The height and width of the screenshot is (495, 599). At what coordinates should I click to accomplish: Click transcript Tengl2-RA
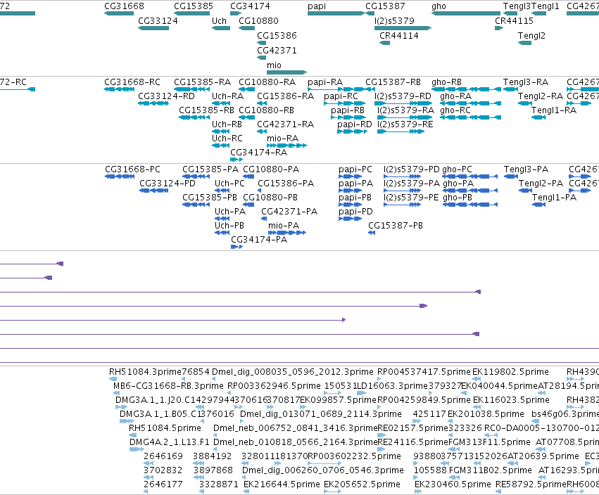[541, 96]
